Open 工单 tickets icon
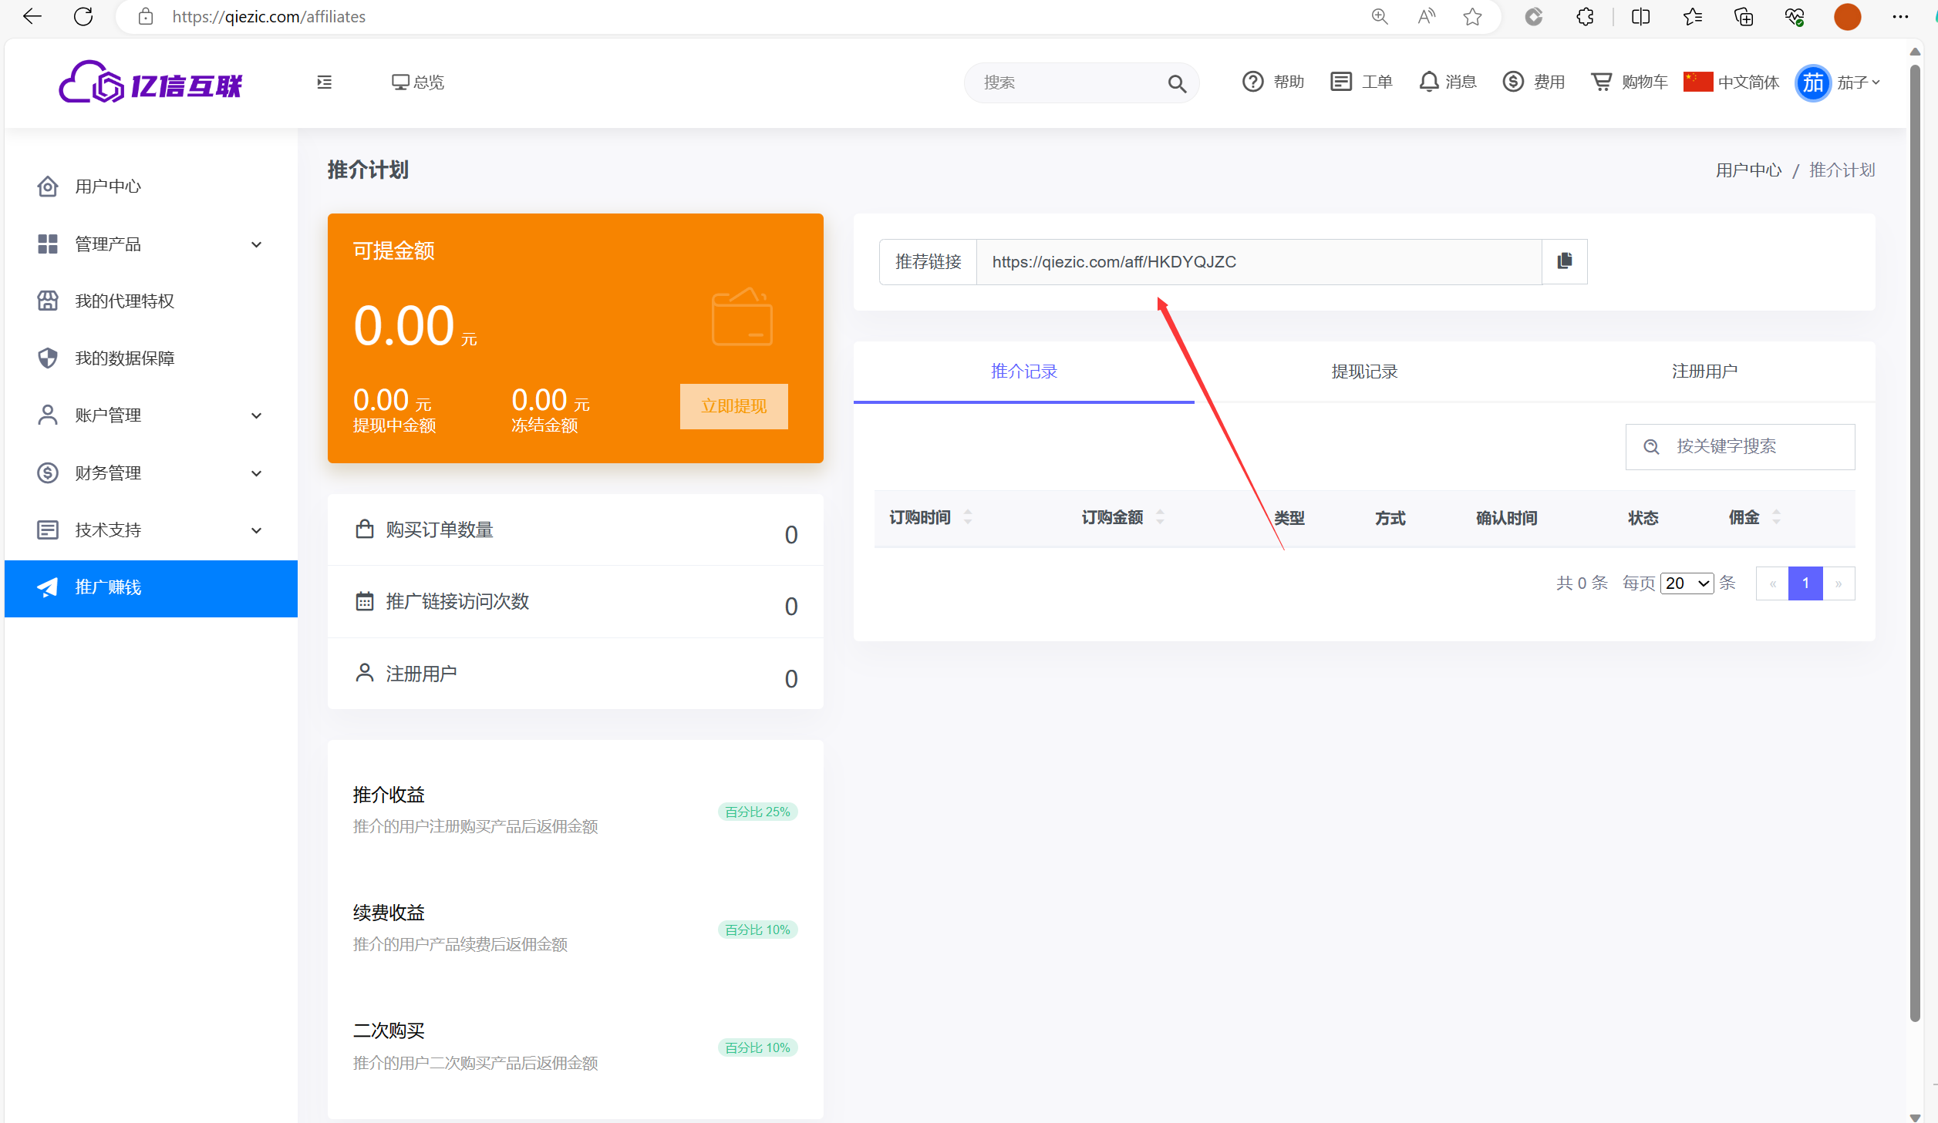 click(x=1341, y=82)
